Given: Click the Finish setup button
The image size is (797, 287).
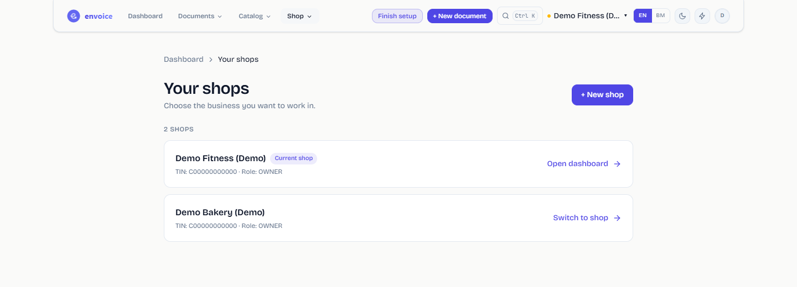Looking at the screenshot, I should (x=397, y=16).
